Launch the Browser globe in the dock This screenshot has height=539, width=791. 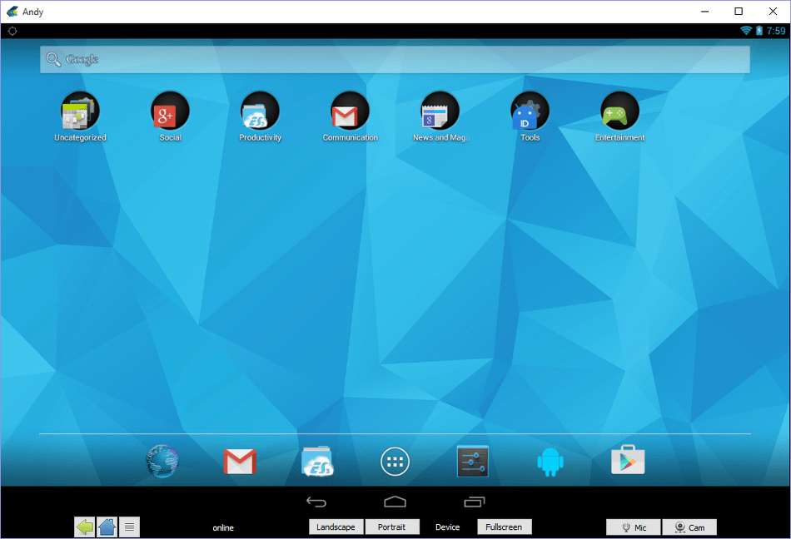click(x=162, y=461)
